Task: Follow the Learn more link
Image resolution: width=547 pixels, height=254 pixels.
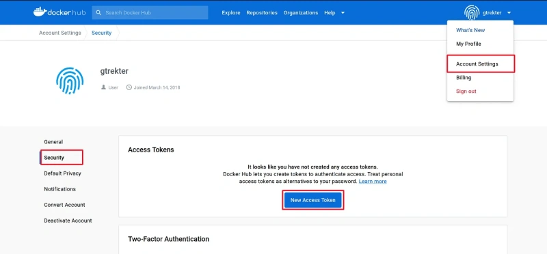Action: pyautogui.click(x=373, y=182)
